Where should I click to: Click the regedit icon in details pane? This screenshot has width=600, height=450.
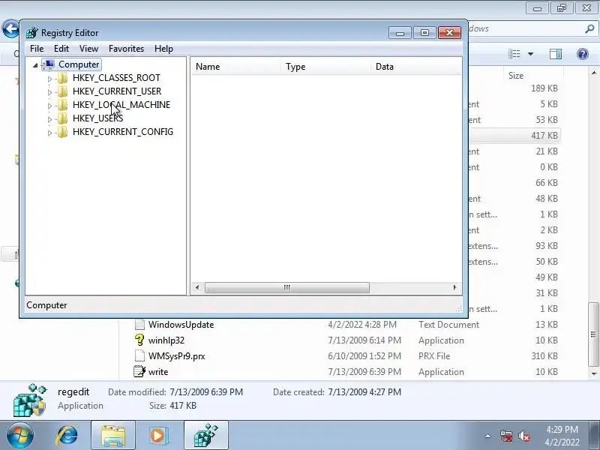point(30,400)
